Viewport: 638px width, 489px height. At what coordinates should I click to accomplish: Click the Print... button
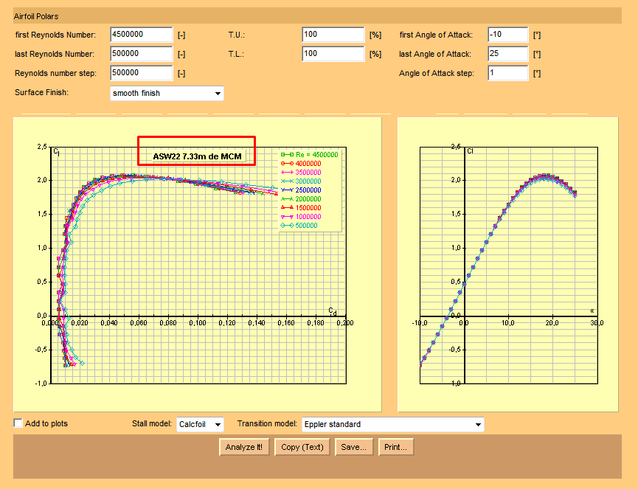point(397,447)
